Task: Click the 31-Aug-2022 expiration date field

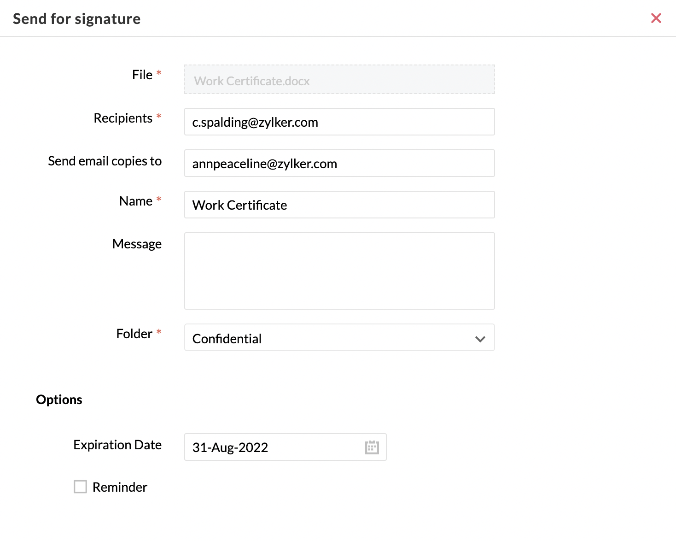Action: click(x=285, y=447)
